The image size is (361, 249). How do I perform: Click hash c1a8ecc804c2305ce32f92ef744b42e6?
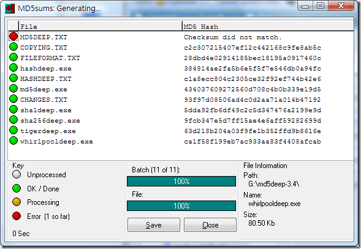point(253,79)
